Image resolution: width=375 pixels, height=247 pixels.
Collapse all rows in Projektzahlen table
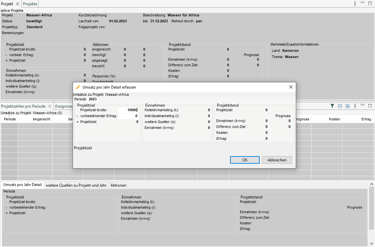[340, 106]
